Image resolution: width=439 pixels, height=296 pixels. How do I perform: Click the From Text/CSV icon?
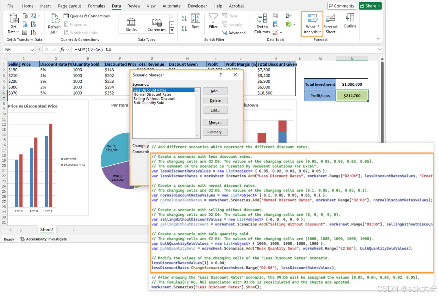point(25,16)
